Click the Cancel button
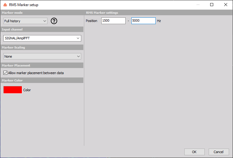Image resolution: width=233 pixels, height=158 pixels. click(x=219, y=152)
